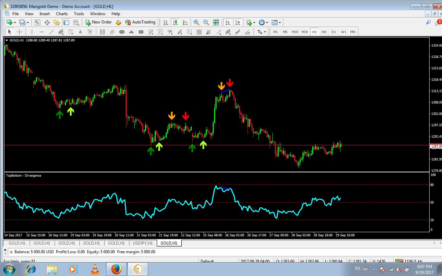
Task: Open a new chart with the New Chart icon
Action: pos(9,22)
